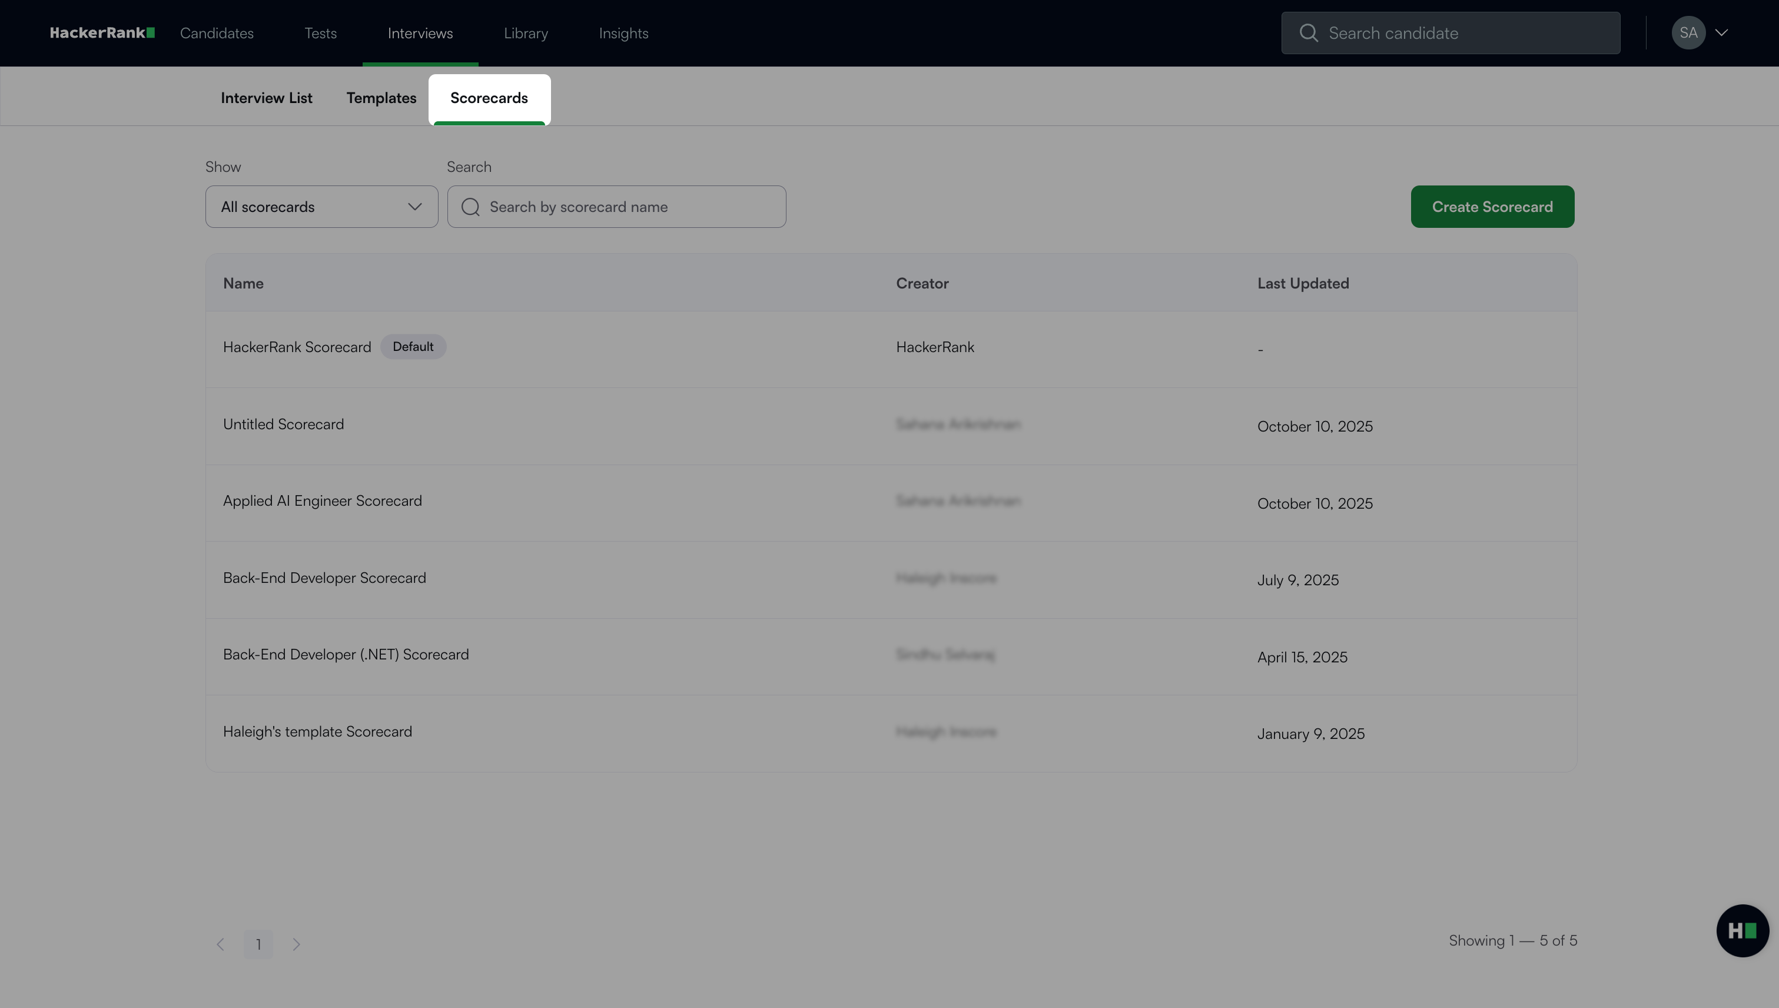The width and height of the screenshot is (1779, 1008).
Task: Open the Back-End Developer (.NET) Scorecard row
Action: point(346,655)
